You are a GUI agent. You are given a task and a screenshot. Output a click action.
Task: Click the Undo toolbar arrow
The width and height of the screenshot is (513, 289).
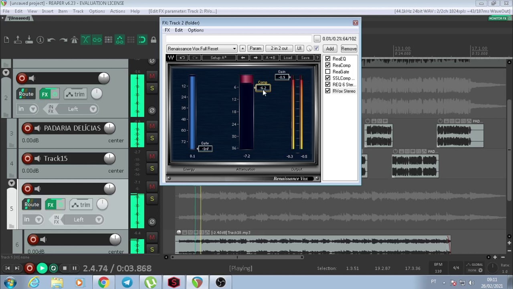pyautogui.click(x=51, y=40)
